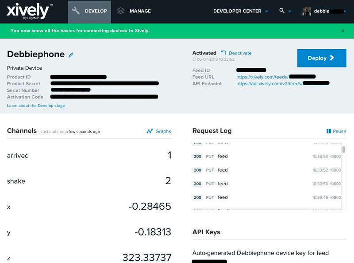Click the Debbiephone device title
Image resolution: width=354 pixels, height=263 pixels.
(x=36, y=54)
